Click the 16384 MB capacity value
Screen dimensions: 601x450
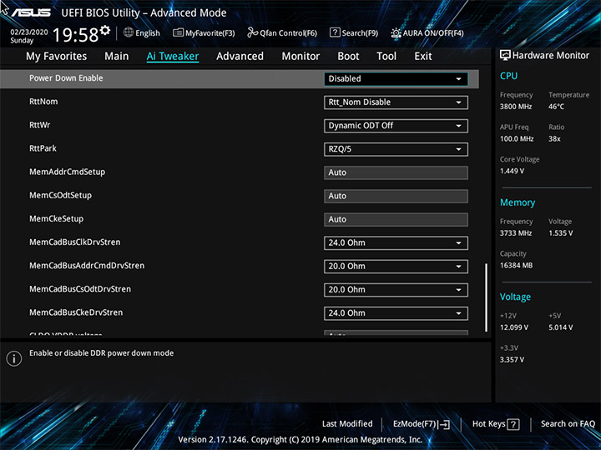[516, 265]
